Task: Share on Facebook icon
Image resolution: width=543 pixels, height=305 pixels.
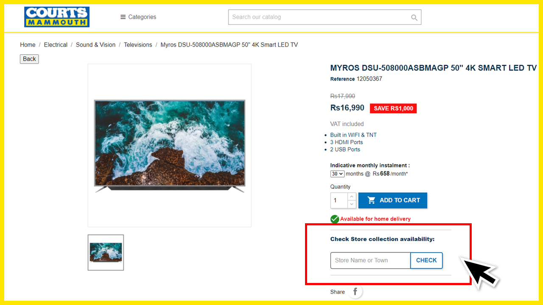Action: point(355,291)
